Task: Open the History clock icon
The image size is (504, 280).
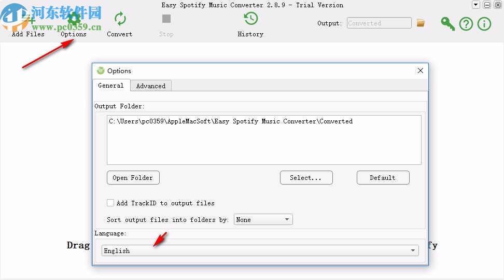Action: tap(251, 19)
